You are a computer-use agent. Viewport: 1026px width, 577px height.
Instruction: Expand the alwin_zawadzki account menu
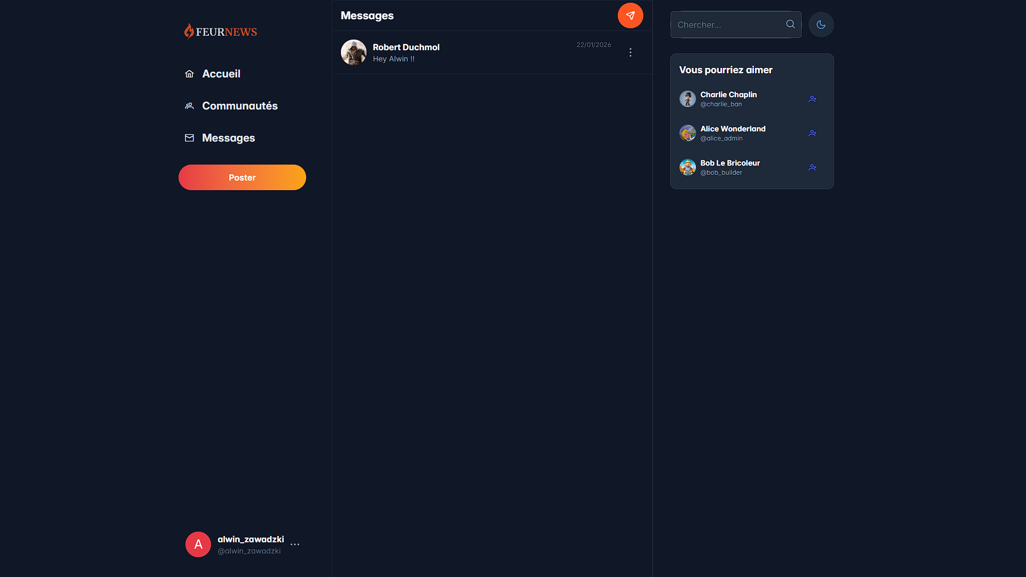point(296,544)
